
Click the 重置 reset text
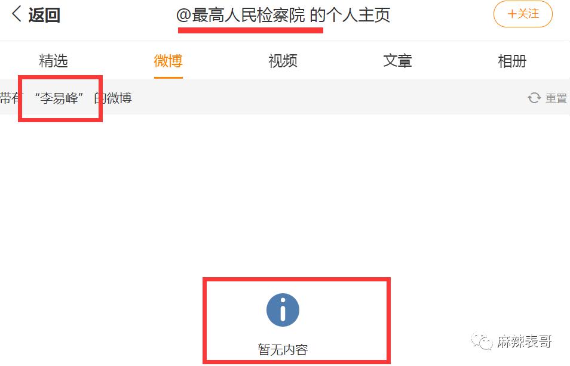pyautogui.click(x=556, y=98)
